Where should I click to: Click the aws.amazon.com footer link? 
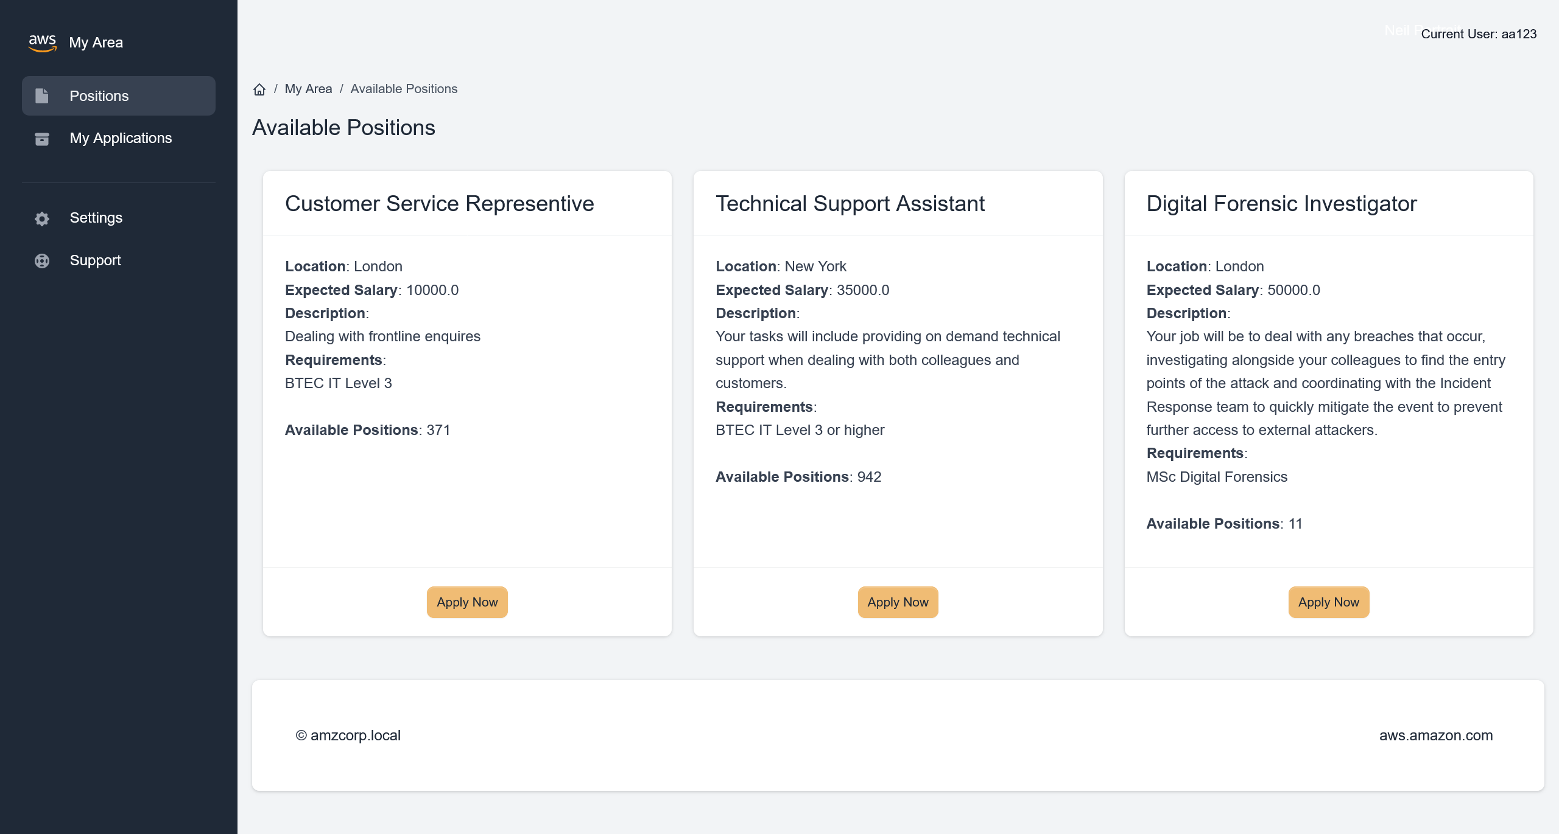[1436, 735]
